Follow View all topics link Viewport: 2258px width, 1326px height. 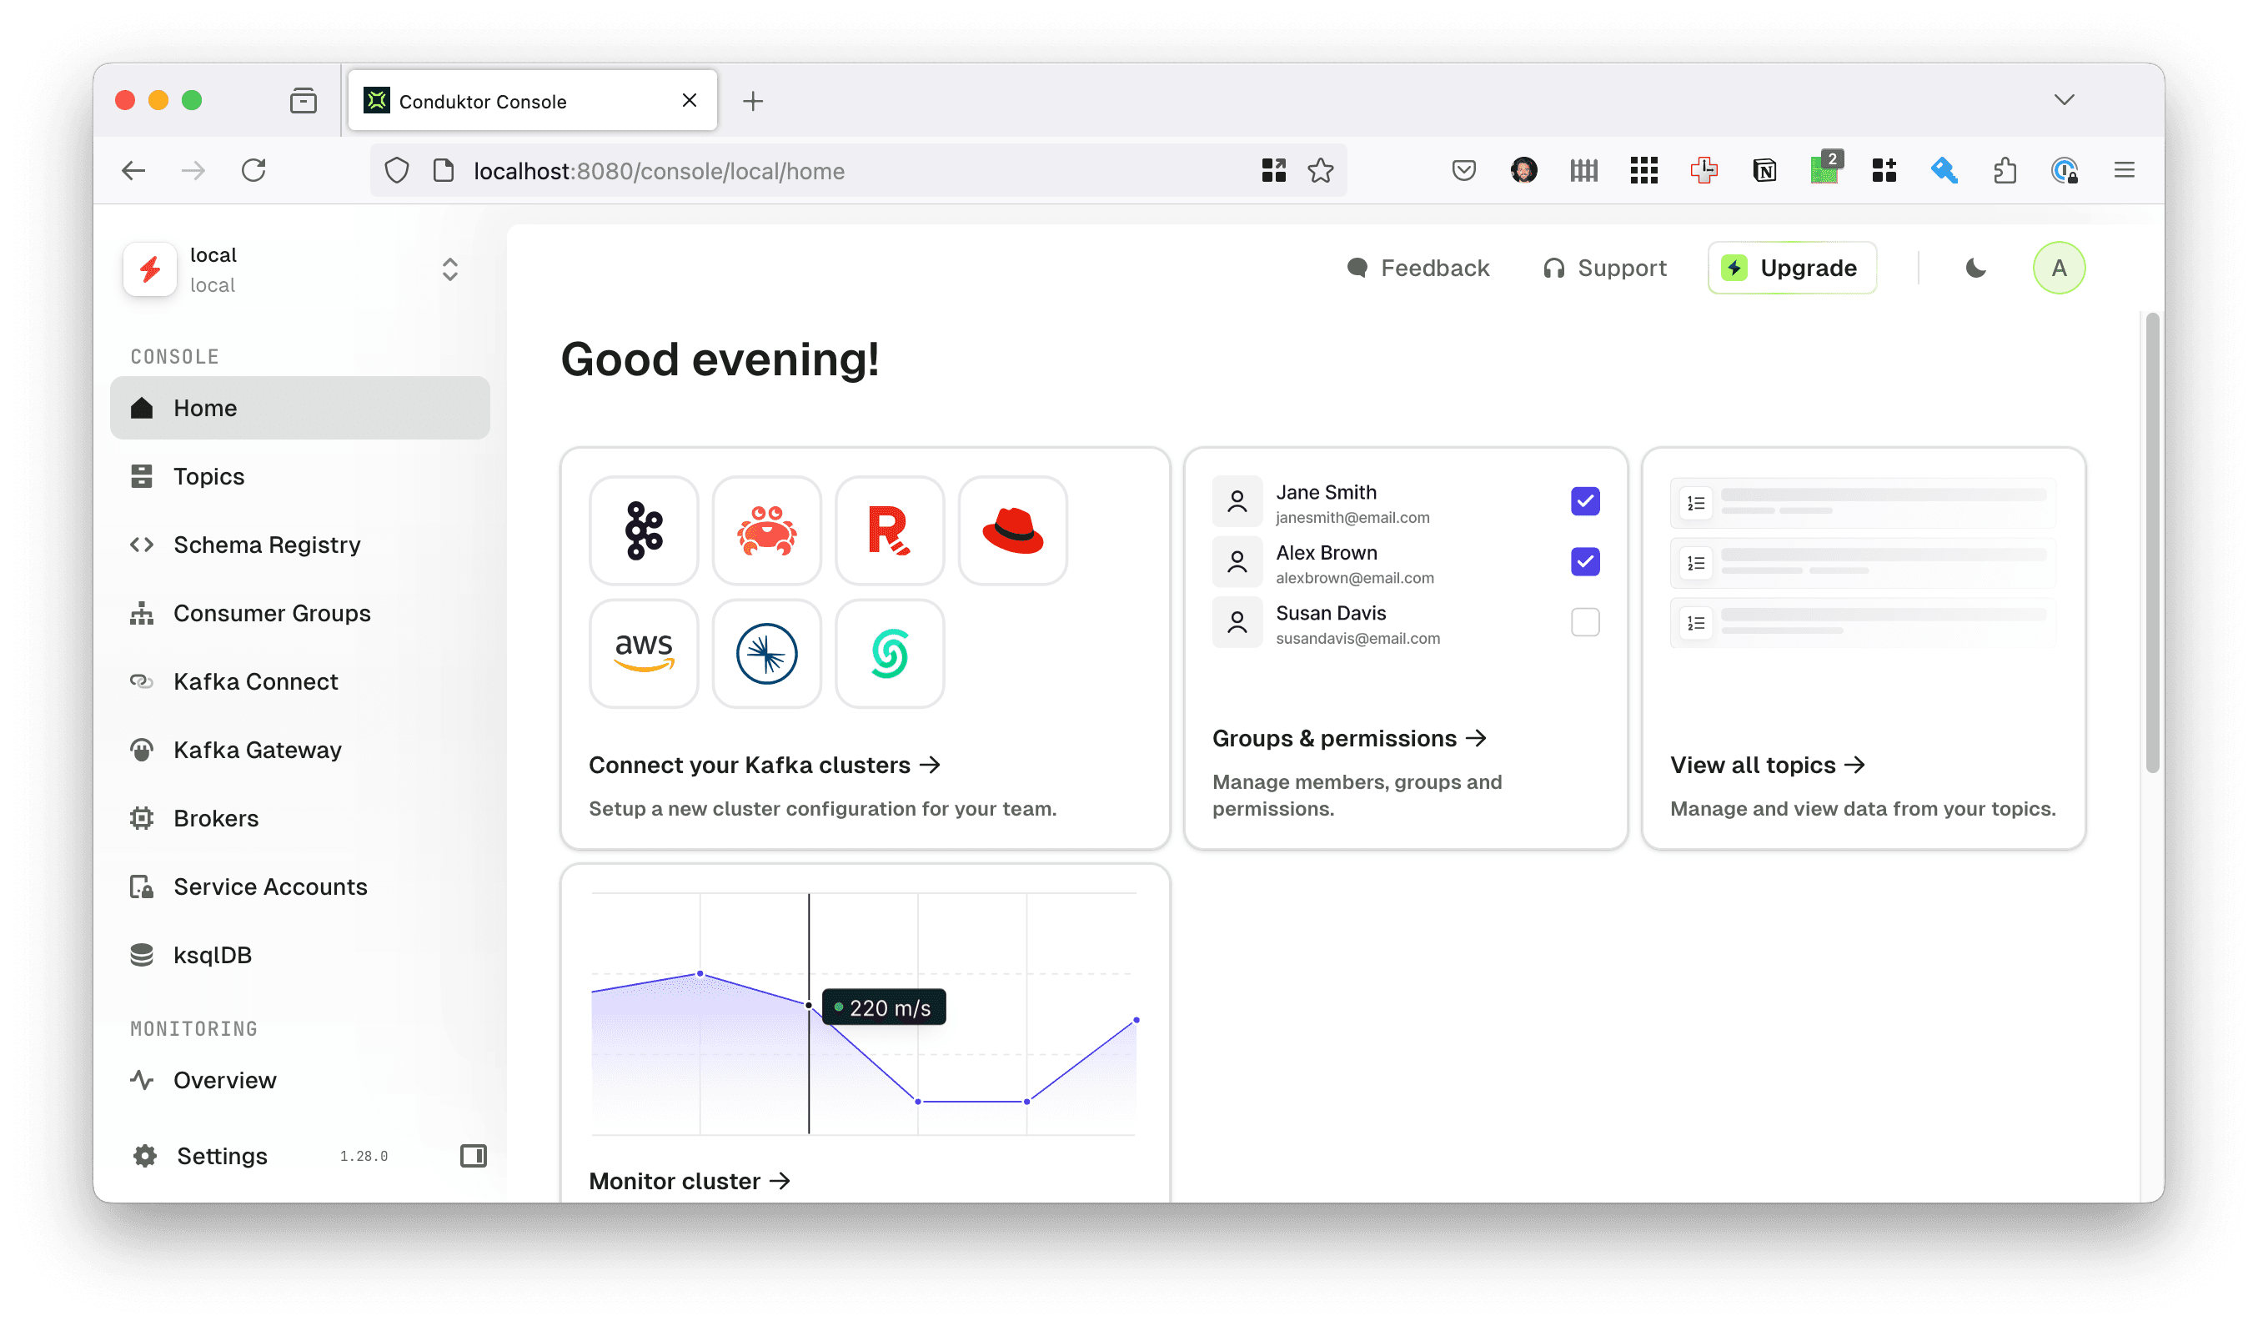pos(1767,765)
